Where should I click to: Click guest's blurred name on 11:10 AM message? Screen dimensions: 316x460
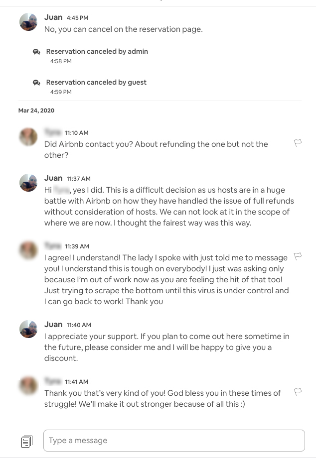coord(52,132)
